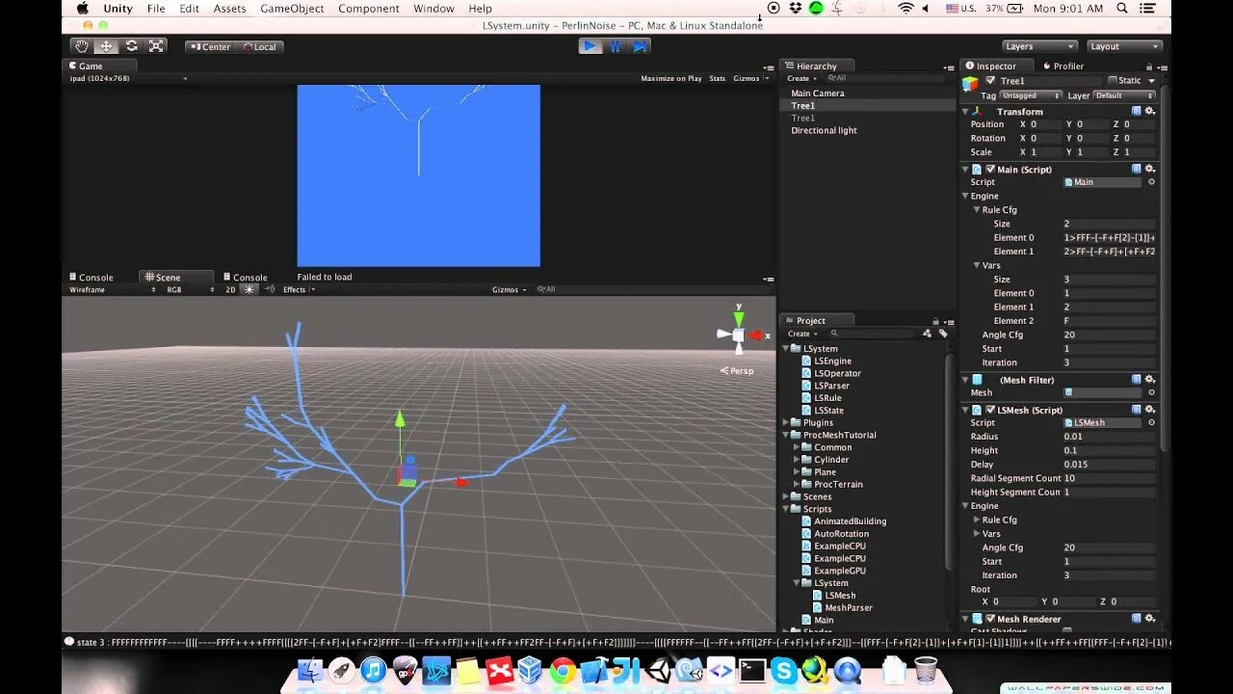Open Mesh Renderer component gear menu
The height and width of the screenshot is (694, 1233).
[x=1149, y=619]
